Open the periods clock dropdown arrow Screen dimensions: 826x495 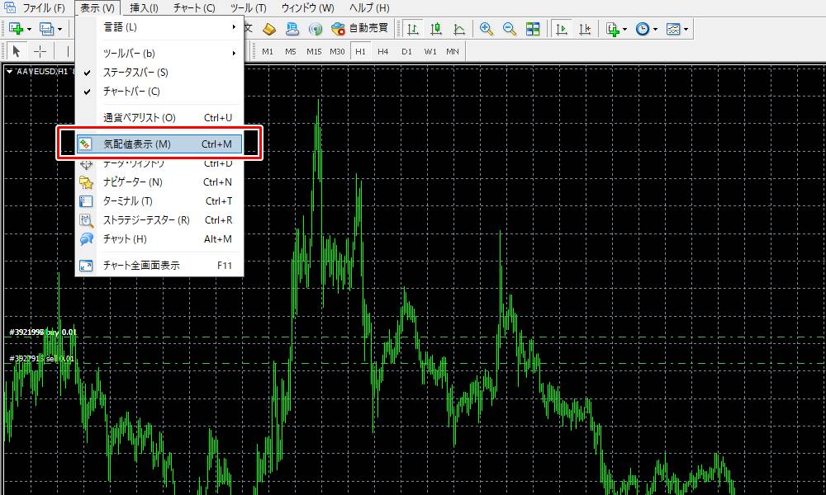[x=654, y=29]
